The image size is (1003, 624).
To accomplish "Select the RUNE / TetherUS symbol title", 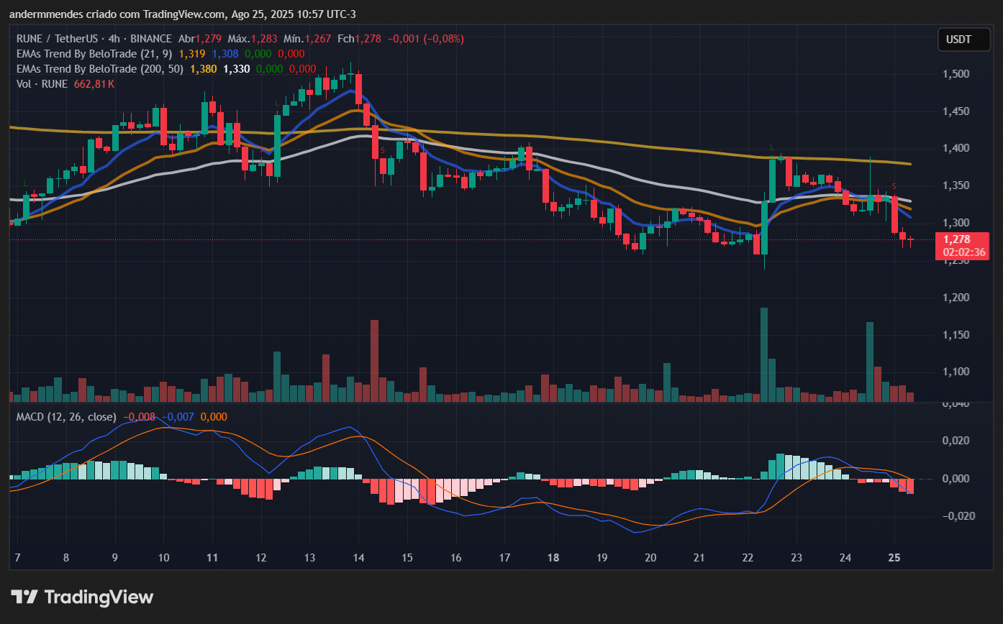I will coord(50,38).
